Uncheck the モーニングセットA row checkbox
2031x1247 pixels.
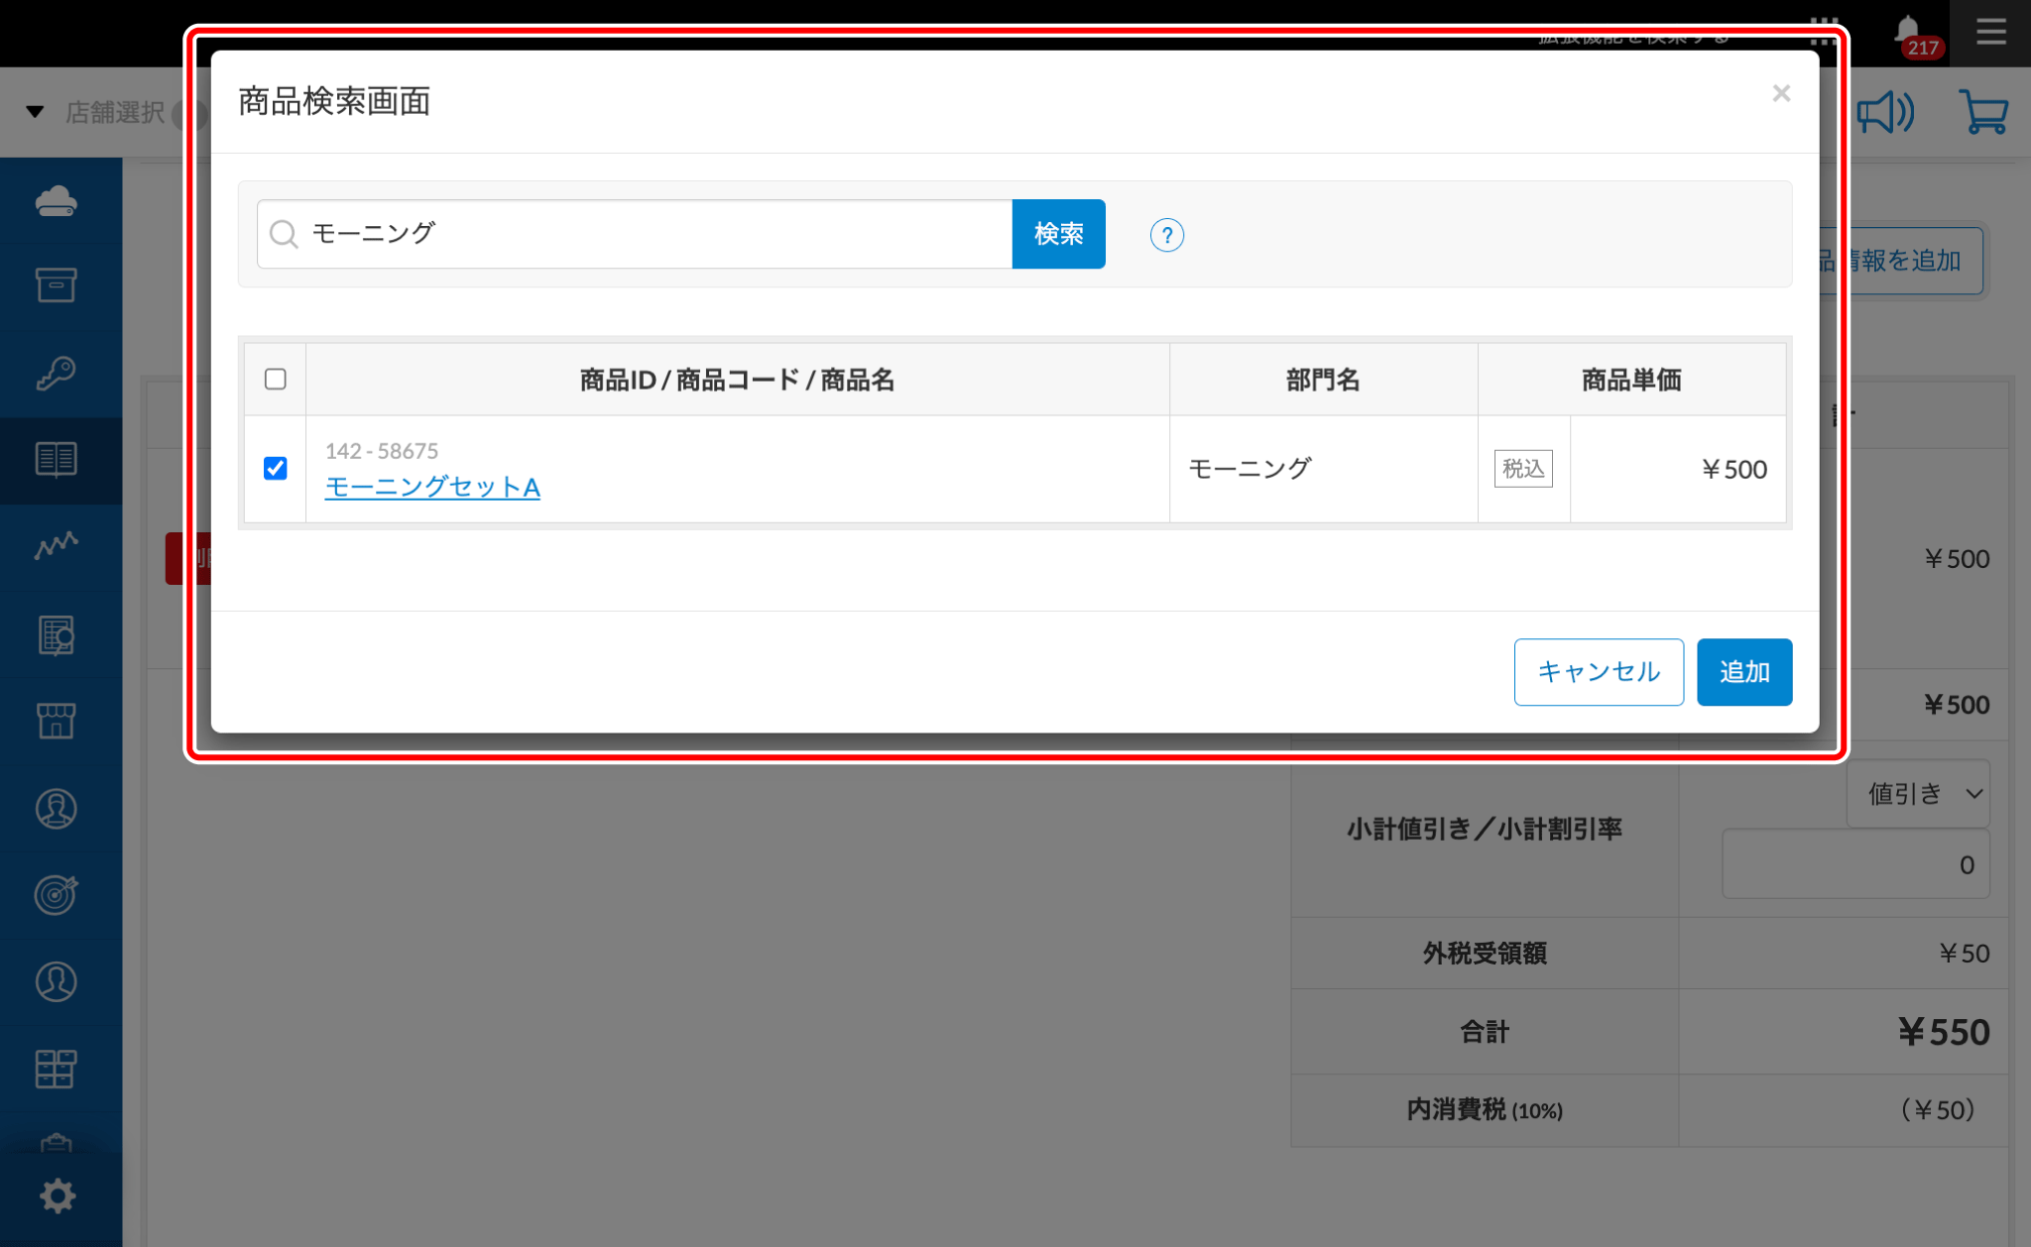point(276,468)
